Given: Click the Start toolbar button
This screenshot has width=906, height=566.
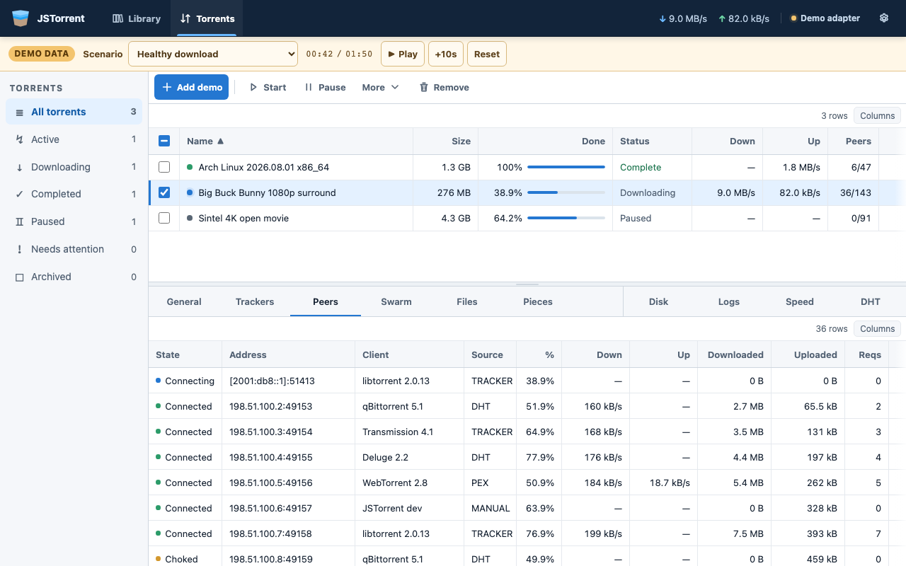Looking at the screenshot, I should (x=268, y=88).
